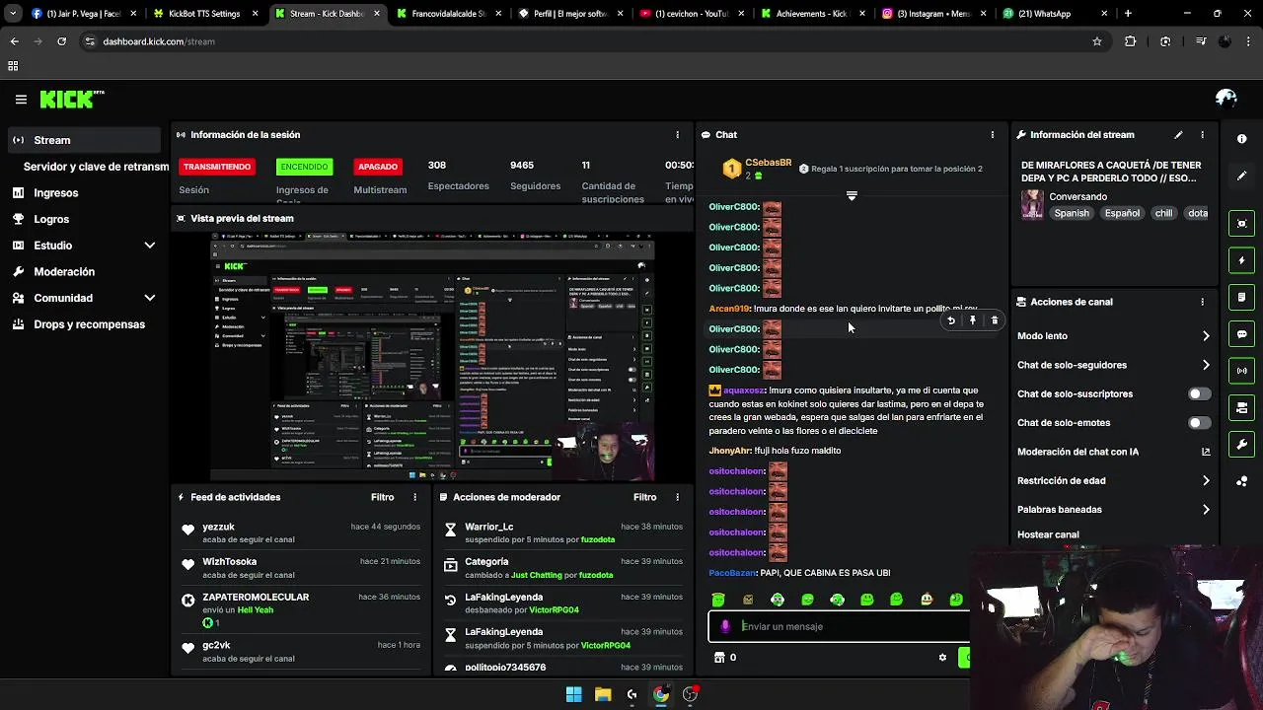This screenshot has width=1263, height=710.
Task: Click the pencil edit icon in the right rail
Action: point(1242,176)
